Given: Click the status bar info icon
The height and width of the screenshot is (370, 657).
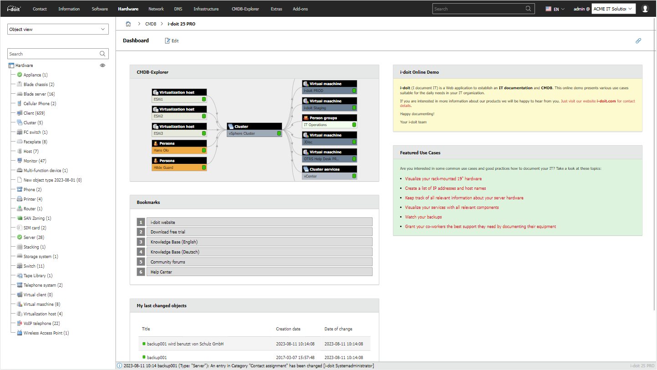Looking at the screenshot, I should (x=120, y=365).
